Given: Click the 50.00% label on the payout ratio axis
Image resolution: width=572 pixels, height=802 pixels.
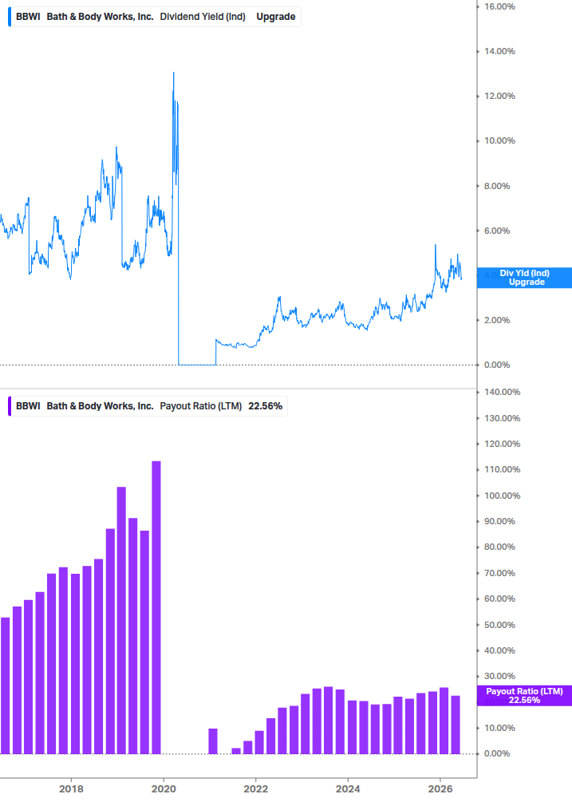Looking at the screenshot, I should pyautogui.click(x=499, y=625).
